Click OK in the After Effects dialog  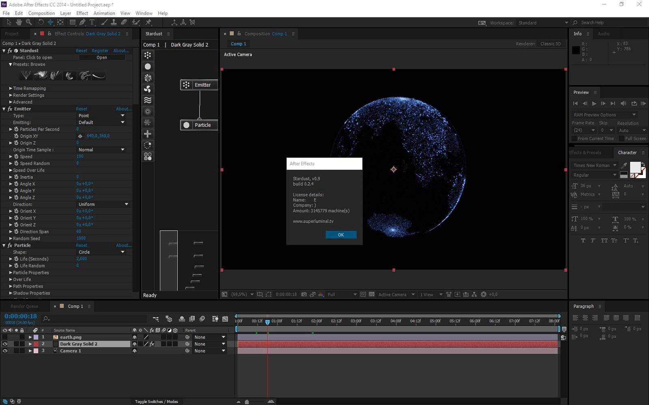(x=341, y=235)
